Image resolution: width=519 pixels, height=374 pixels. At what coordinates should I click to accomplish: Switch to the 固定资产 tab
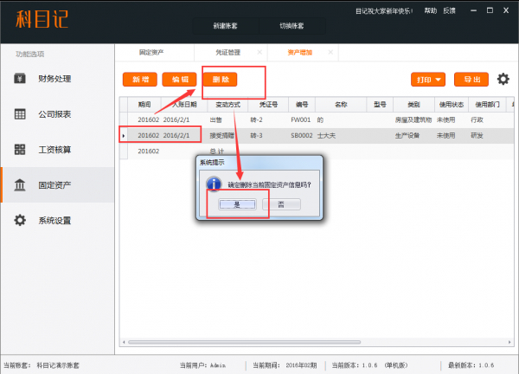151,53
